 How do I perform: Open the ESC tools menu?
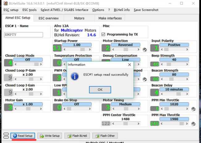click(x=29, y=10)
